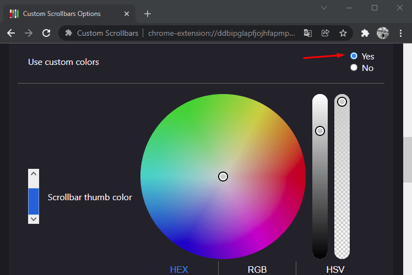Click the blue preview scrollbar thumb
412x275 pixels.
coord(34,201)
